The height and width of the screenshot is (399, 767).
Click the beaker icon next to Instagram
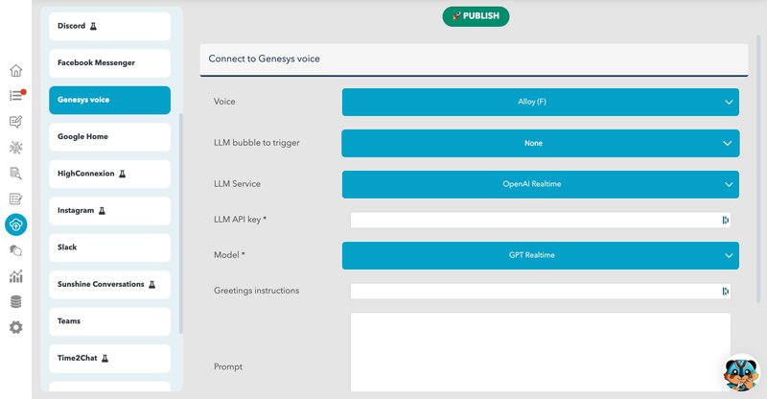point(102,210)
